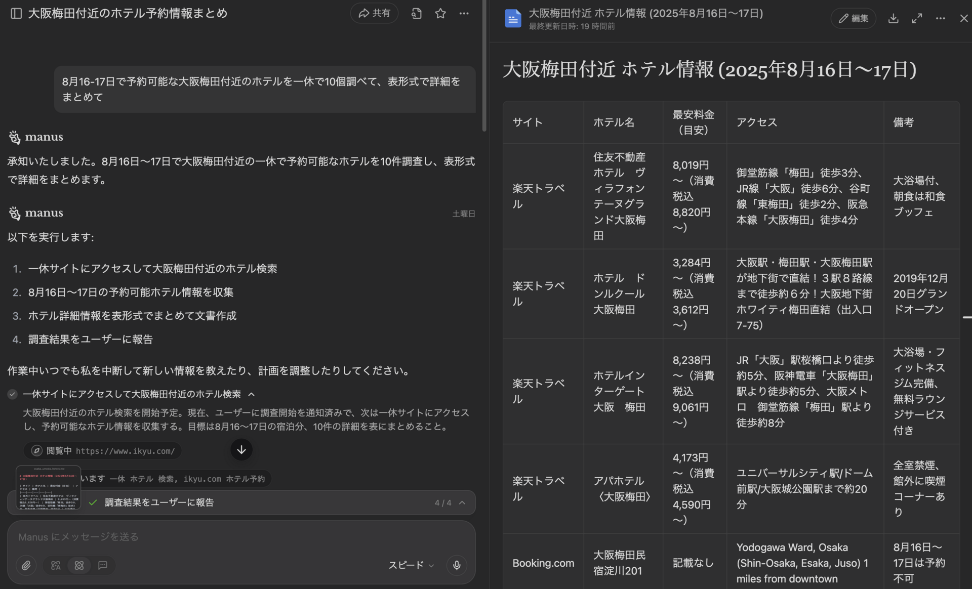The height and width of the screenshot is (589, 972).
Task: Click the first manus logo icon
Action: point(15,137)
